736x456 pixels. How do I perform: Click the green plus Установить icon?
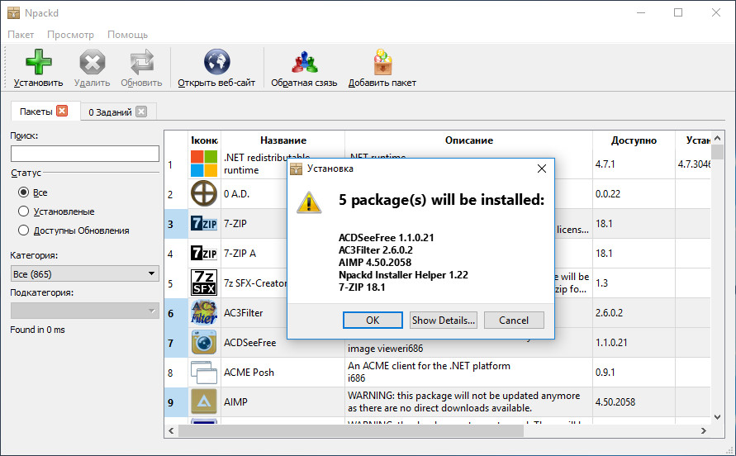(39, 62)
